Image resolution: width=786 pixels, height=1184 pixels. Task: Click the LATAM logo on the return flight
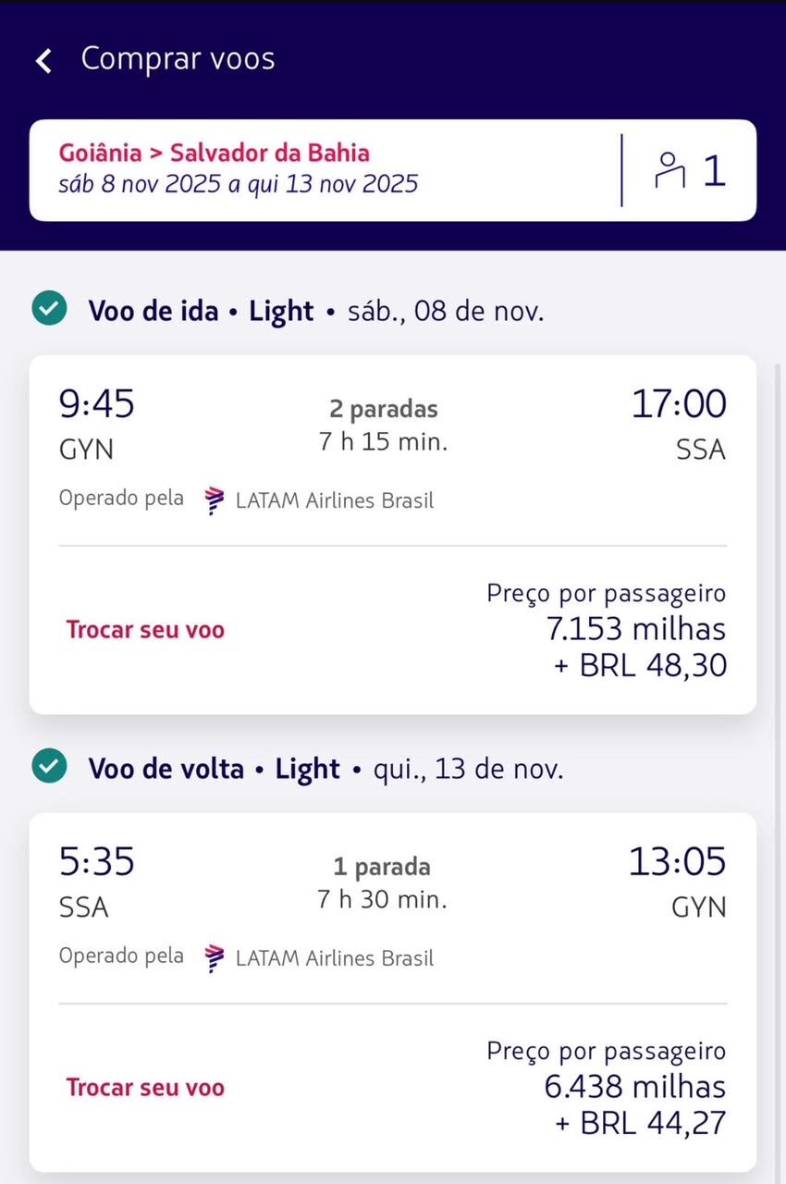[215, 957]
